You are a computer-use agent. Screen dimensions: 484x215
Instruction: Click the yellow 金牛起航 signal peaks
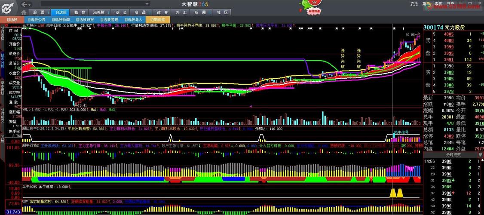pos(396,193)
